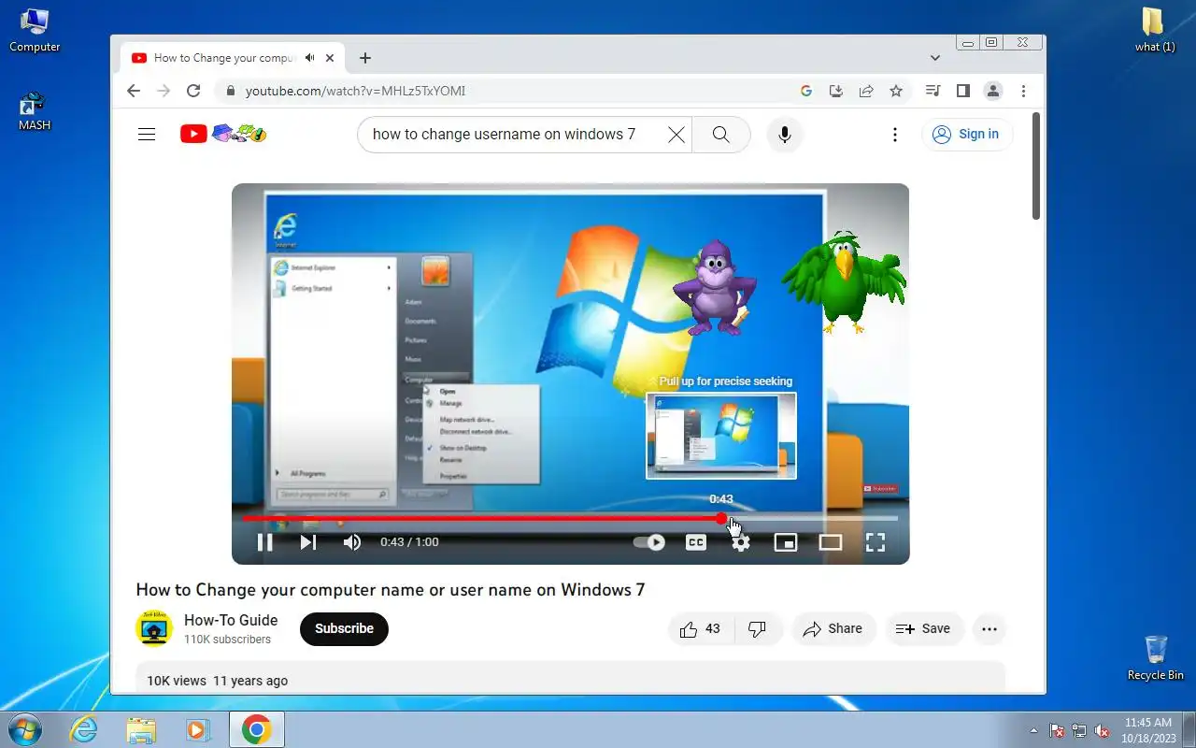Image resolution: width=1196 pixels, height=748 pixels.
Task: Go back in Chrome
Action: coord(133,91)
